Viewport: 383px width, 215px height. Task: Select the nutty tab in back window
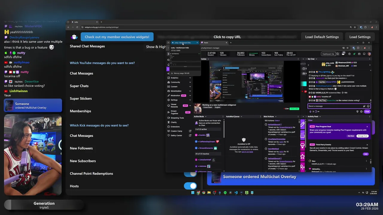(85, 22)
